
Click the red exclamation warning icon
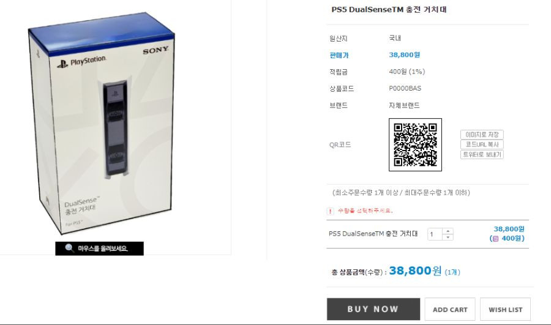tap(331, 211)
